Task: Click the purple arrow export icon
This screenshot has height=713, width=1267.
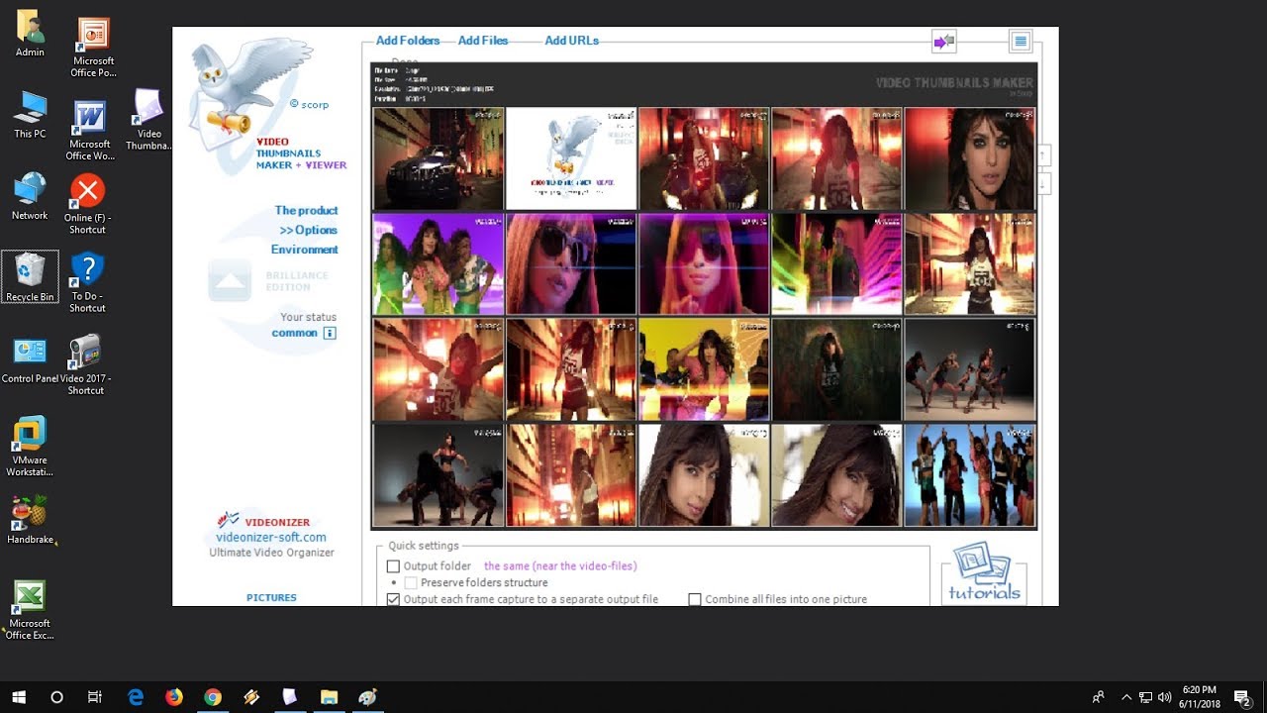Action: 942,41
